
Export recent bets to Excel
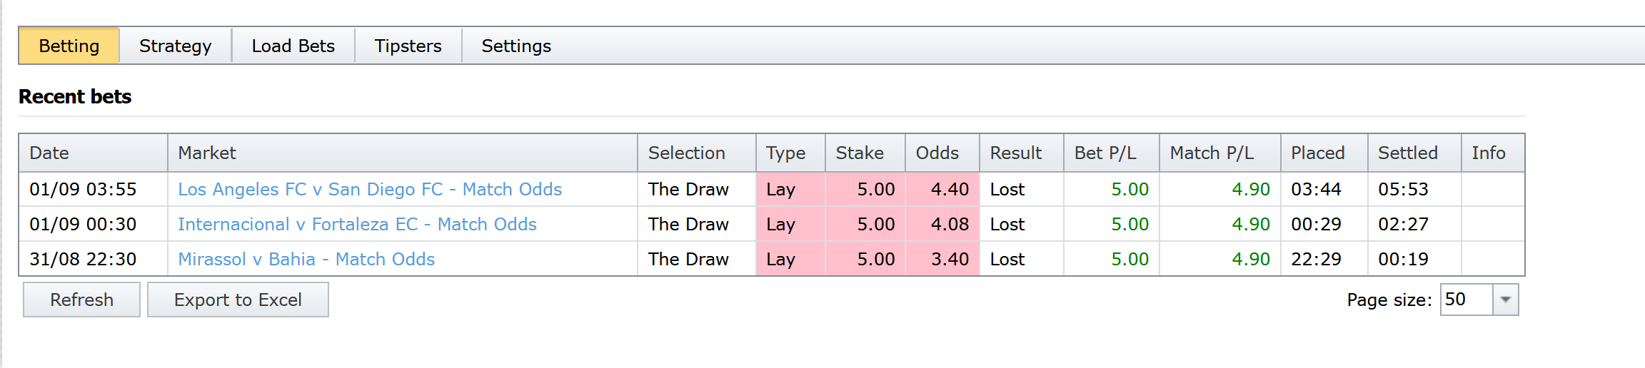tap(238, 300)
